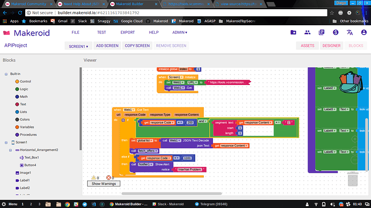This screenshot has width=371, height=208.
Task: Open the Notifier1 component dropdown
Action: (146, 164)
